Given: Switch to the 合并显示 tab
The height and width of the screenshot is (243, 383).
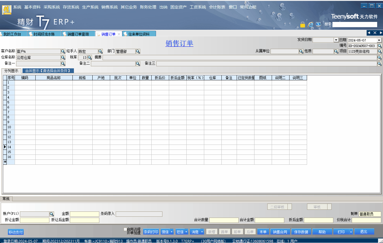Looking at the screenshot, I should (x=48, y=71).
